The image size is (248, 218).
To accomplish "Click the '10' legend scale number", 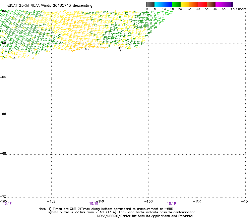I will click(x=164, y=9).
